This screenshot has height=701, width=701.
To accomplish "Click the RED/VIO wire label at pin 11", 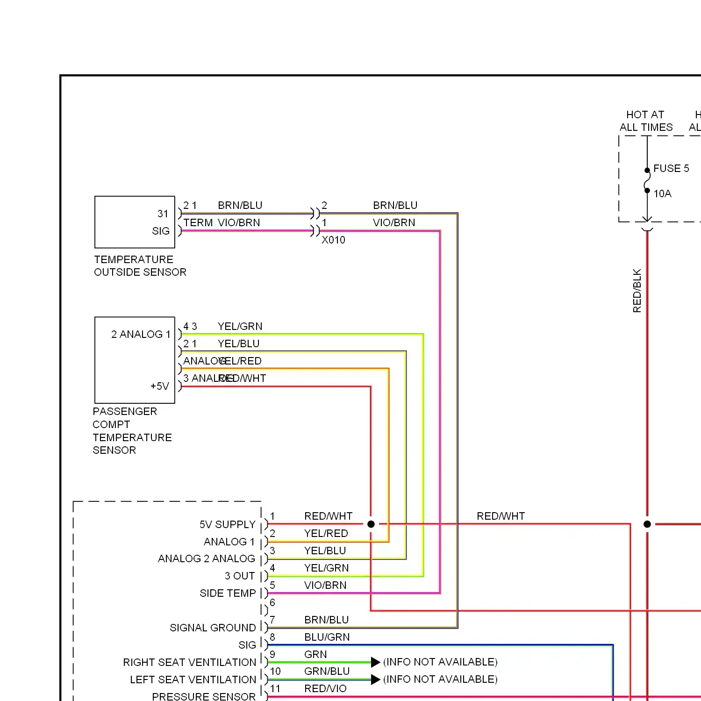I will (x=325, y=688).
